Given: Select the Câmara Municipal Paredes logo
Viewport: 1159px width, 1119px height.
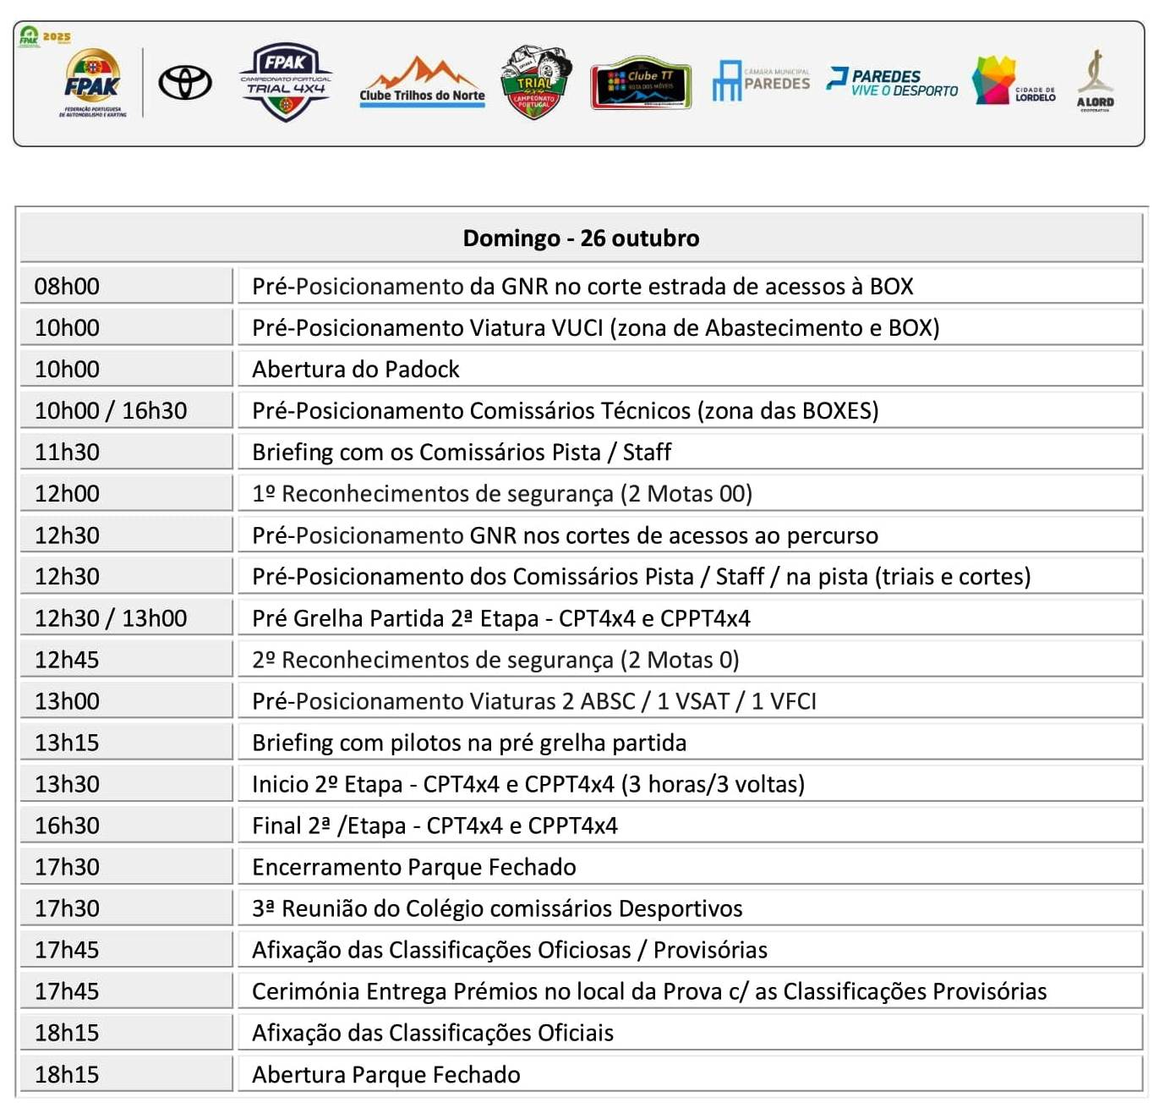Looking at the screenshot, I should tap(761, 81).
